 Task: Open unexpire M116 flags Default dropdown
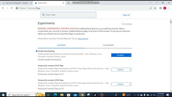point(121,84)
